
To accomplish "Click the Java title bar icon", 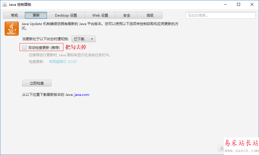I will 5,4.
